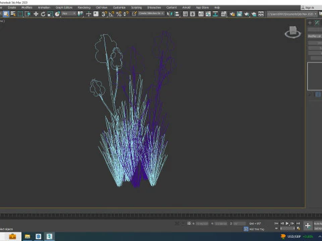Go to the end frame
The height and width of the screenshot is (241, 322).
298,224
